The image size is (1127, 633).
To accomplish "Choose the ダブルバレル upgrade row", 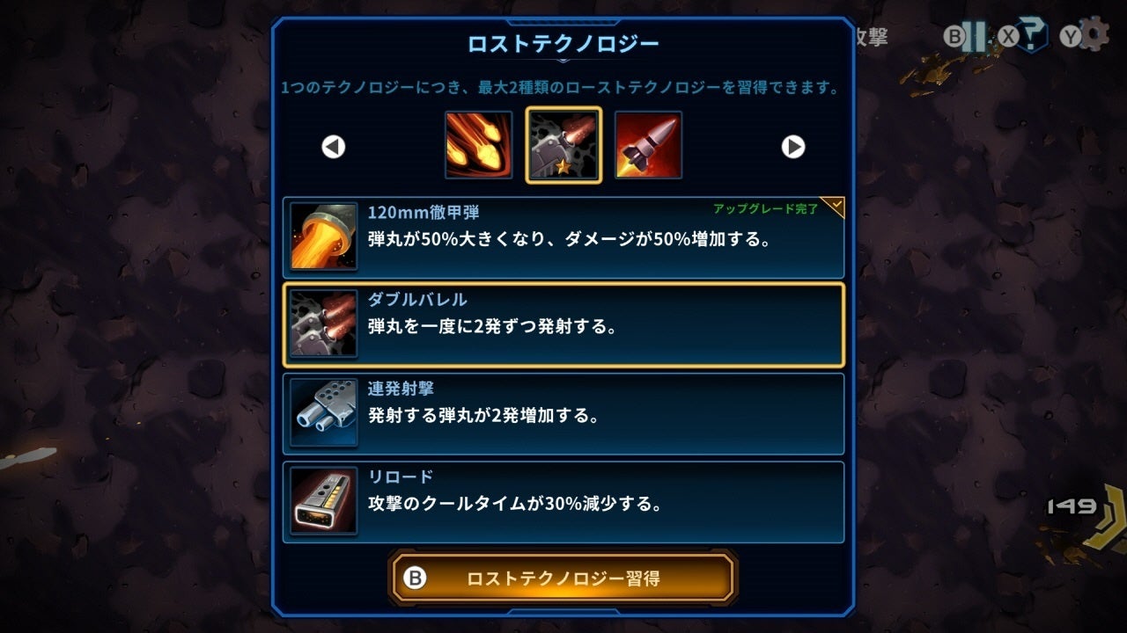I will (x=563, y=325).
